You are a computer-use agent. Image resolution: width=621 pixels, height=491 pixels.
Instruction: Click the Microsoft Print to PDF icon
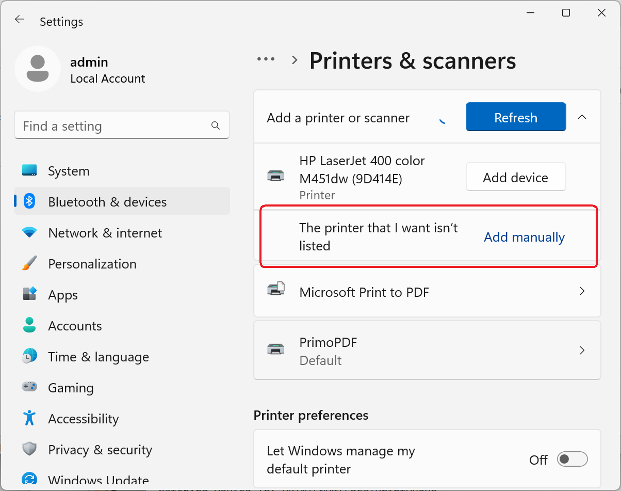275,289
